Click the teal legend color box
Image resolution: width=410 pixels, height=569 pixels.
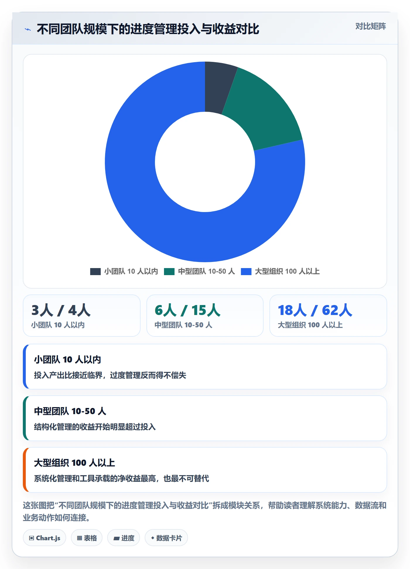point(169,271)
